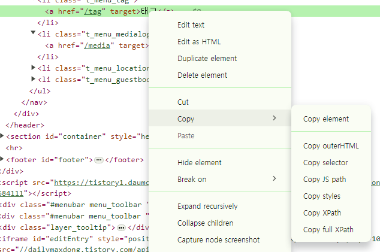Open the tistory1.daumcdn script src link
This screenshot has width=380, height=252.
[101, 183]
